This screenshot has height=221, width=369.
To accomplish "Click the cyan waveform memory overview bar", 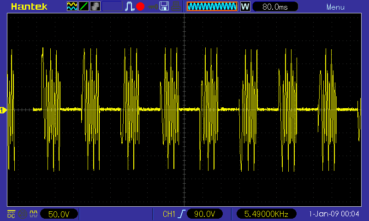I will tap(212, 6).
